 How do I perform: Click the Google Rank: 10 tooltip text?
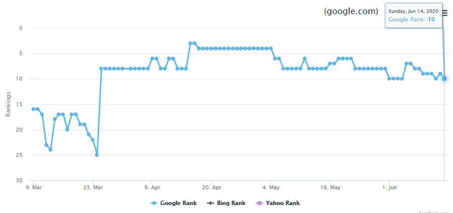point(412,20)
